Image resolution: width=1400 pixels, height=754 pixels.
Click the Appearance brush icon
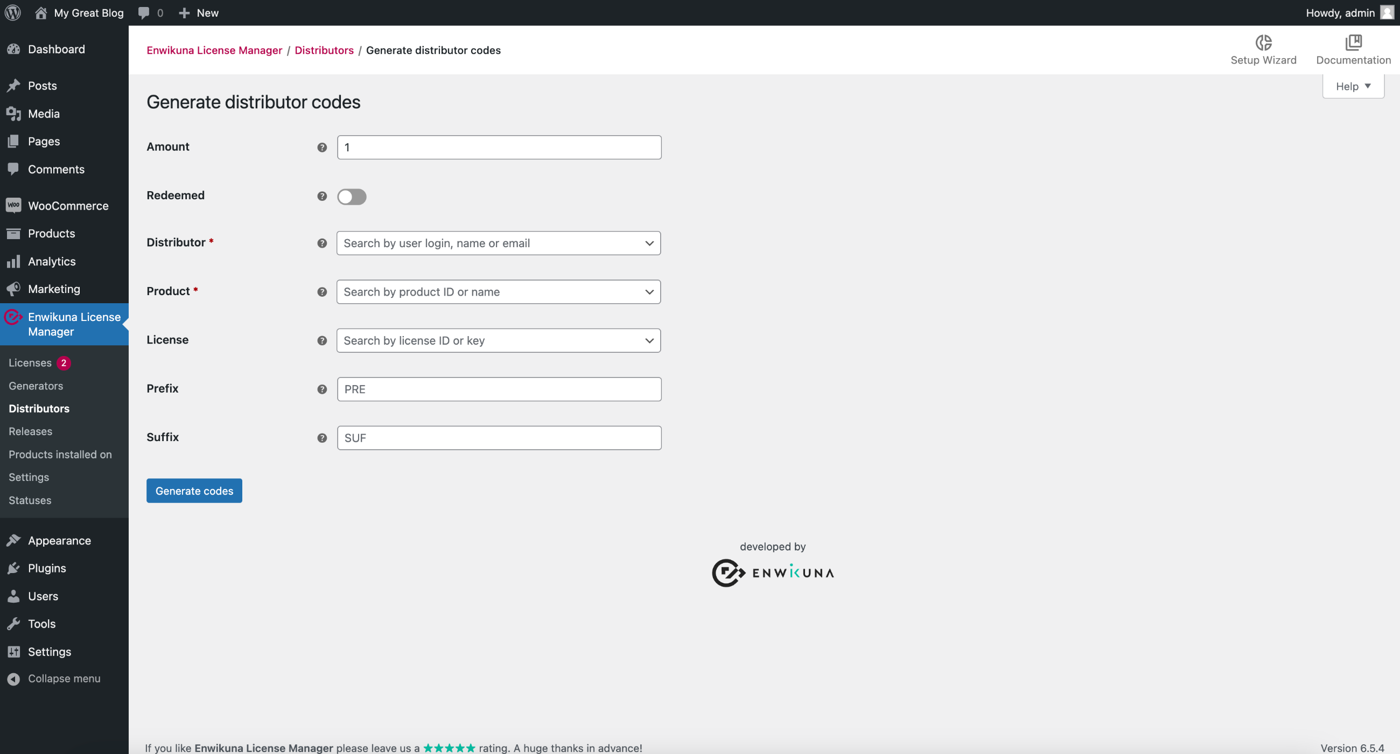pos(13,540)
